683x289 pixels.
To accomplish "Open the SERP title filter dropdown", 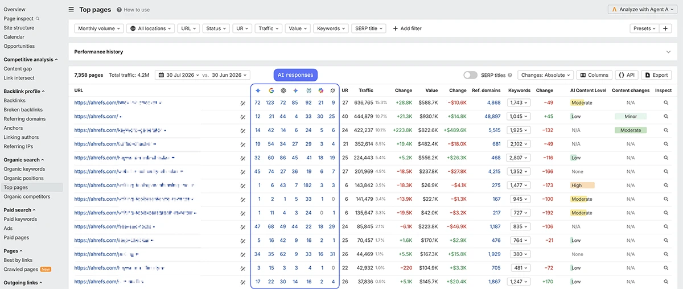I will (368, 28).
